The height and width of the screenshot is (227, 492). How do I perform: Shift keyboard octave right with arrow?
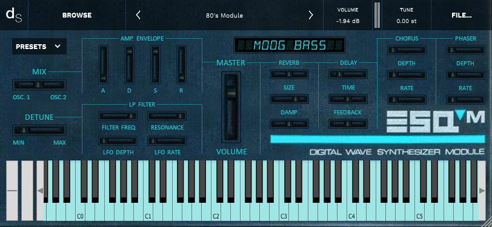tap(482, 190)
